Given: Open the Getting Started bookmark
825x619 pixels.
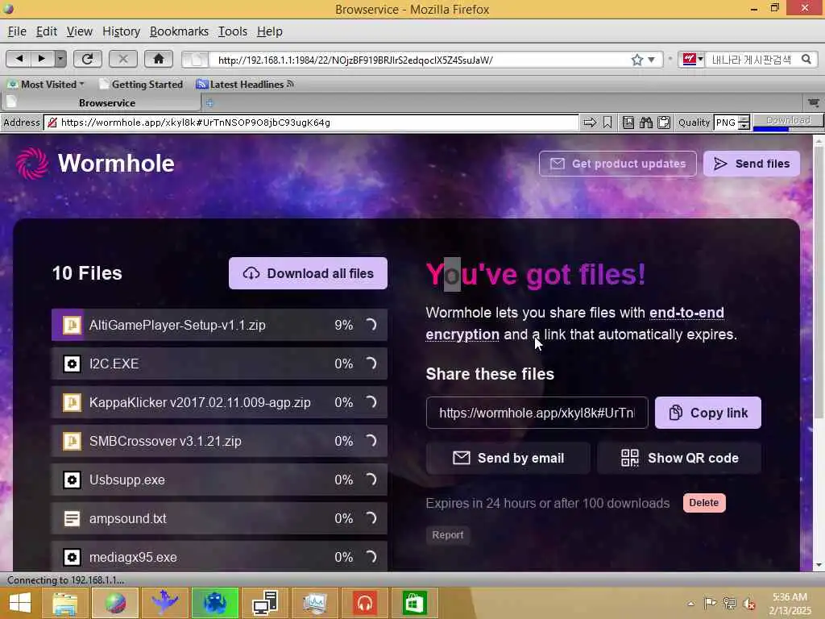Looking at the screenshot, I should coord(141,84).
